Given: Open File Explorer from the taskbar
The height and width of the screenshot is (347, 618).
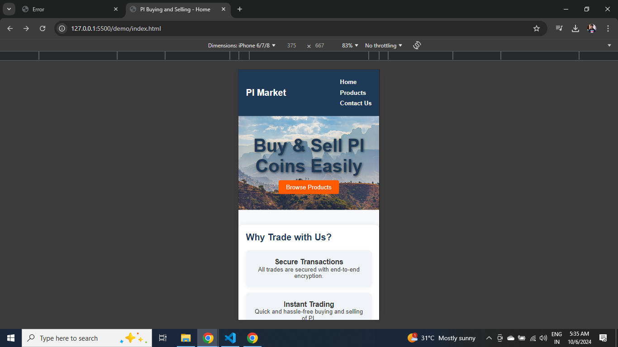Looking at the screenshot, I should pos(186,338).
